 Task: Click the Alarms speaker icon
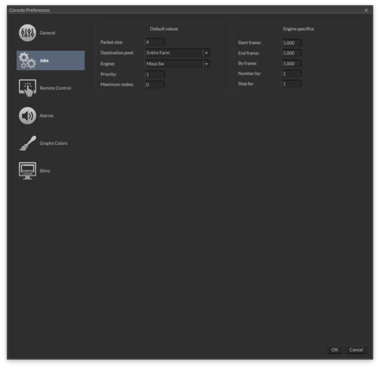click(27, 115)
